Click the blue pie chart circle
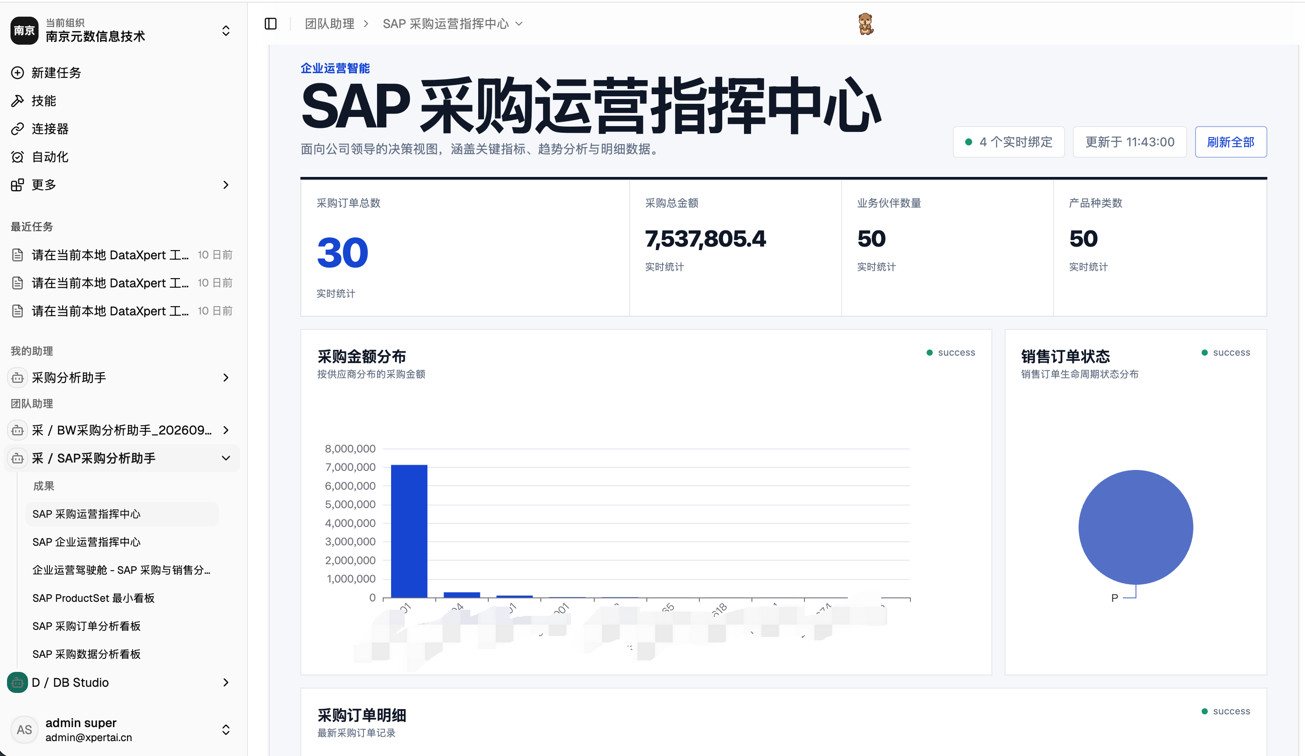This screenshot has height=756, width=1305. click(1136, 527)
